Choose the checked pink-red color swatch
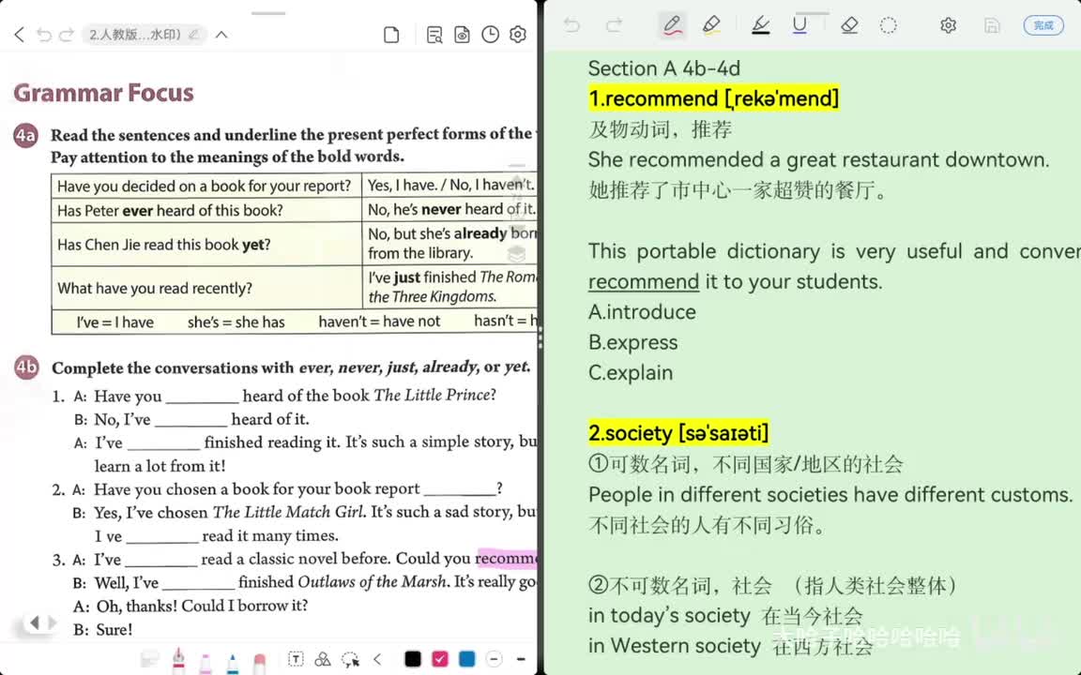This screenshot has width=1081, height=675. tap(440, 659)
